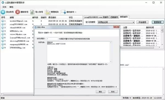Confirm the export dialog with 确定

click(x=100, y=92)
